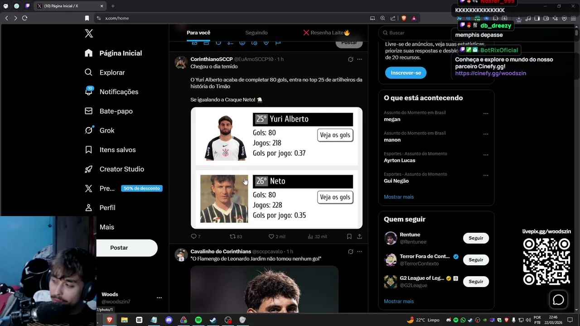The height and width of the screenshot is (326, 580).
Task: Click the zoom magnifier in address bar
Action: tap(383, 18)
